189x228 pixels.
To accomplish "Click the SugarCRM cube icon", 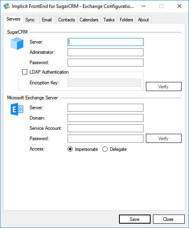I will [17, 44].
